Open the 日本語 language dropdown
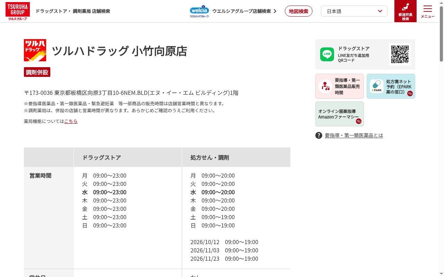 [x=354, y=11]
